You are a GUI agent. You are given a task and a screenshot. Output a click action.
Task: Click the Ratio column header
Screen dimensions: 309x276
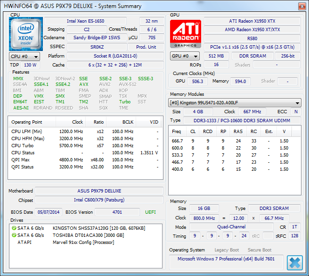point(96,122)
